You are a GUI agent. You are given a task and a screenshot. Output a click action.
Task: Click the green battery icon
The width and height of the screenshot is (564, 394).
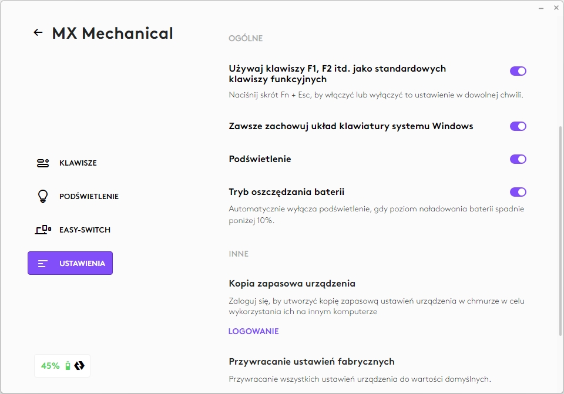pos(68,366)
